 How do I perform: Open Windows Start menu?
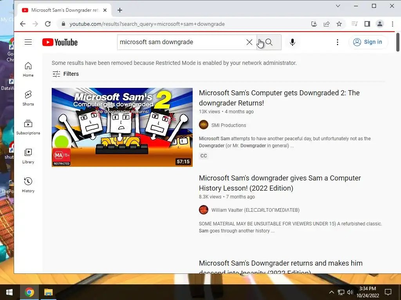click(9, 292)
